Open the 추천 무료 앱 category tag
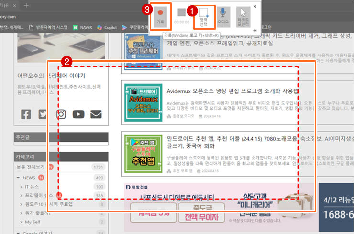 coord(183,171)
